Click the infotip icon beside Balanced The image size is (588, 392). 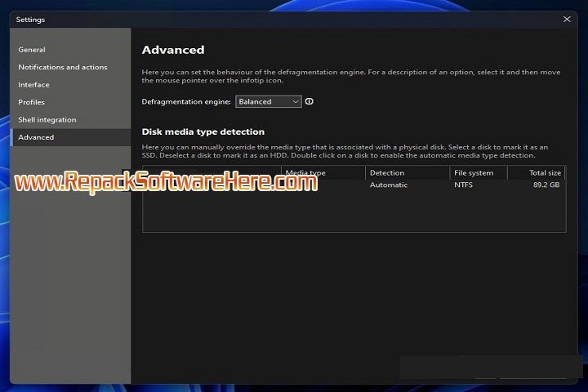pos(309,101)
